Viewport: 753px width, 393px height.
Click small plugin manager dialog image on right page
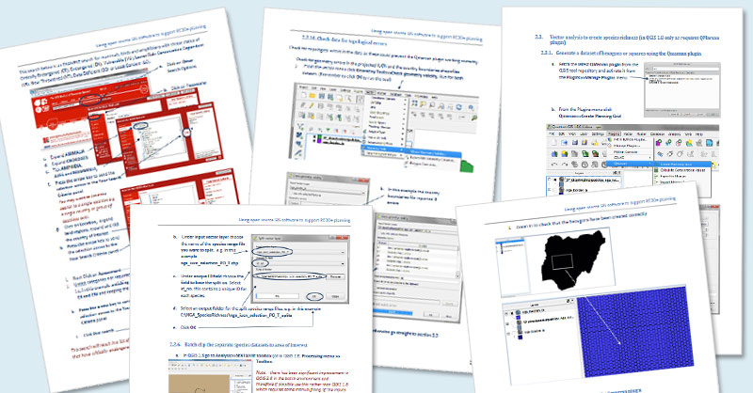tap(681, 89)
